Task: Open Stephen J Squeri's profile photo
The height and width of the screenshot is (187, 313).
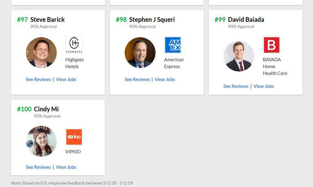Action: [140, 53]
